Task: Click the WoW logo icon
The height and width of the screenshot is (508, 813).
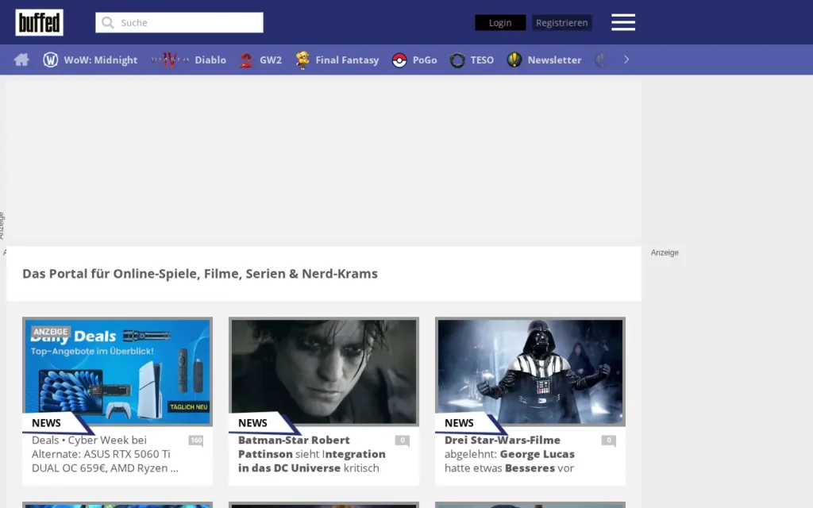Action: pyautogui.click(x=50, y=60)
